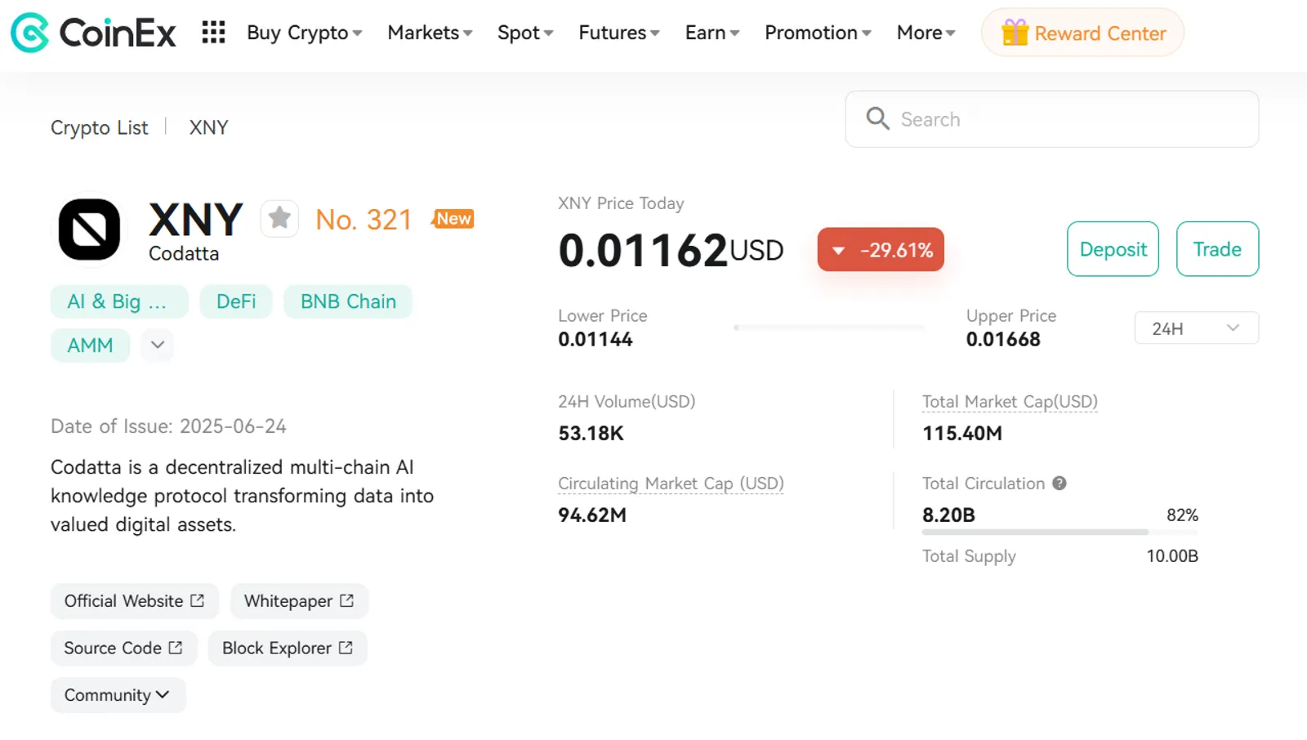
Task: Click the Circulating Market Cap (USD) label
Action: pyautogui.click(x=671, y=484)
